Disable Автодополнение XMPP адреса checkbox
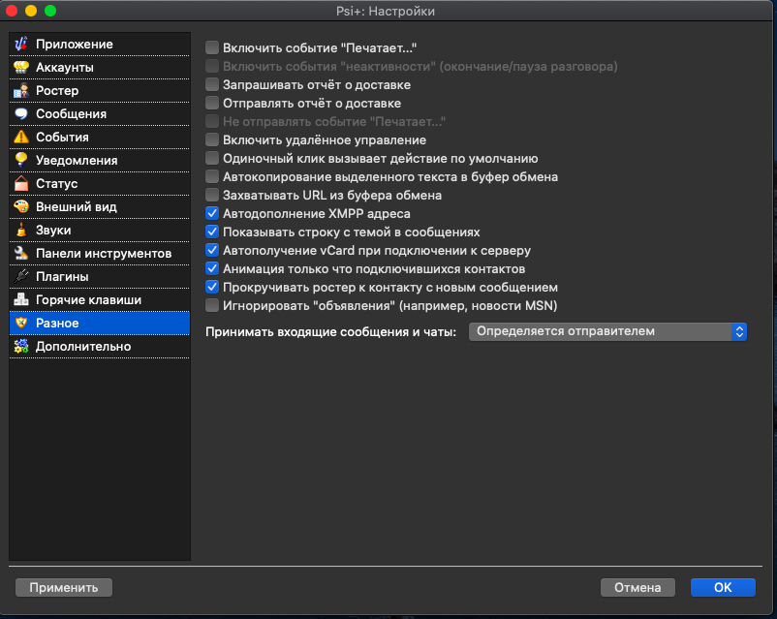The image size is (777, 619). click(x=212, y=214)
